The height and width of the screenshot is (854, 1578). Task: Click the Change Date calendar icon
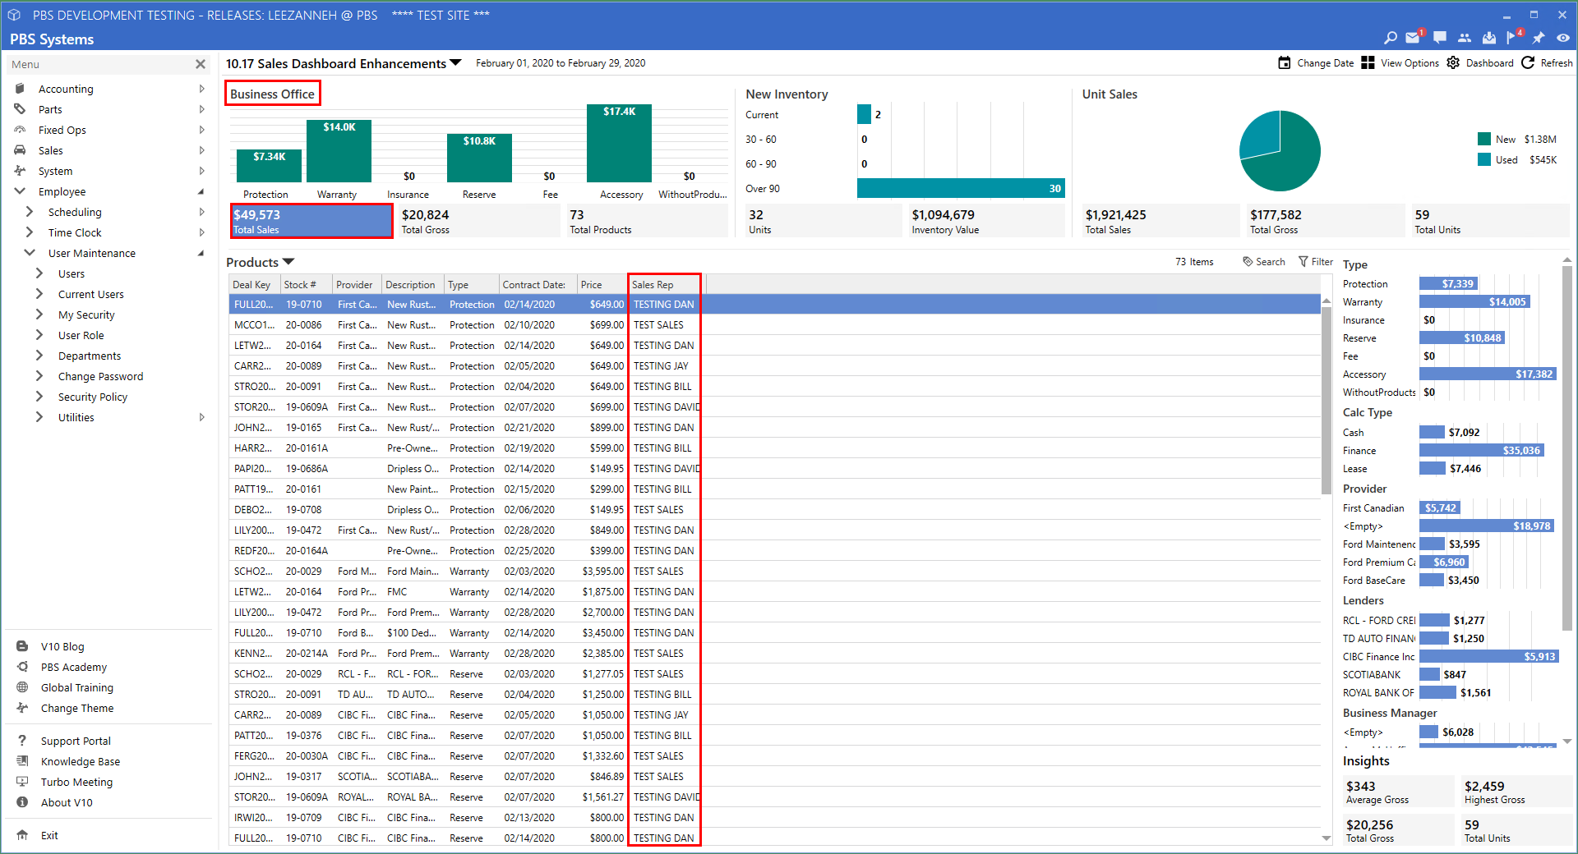click(x=1284, y=62)
